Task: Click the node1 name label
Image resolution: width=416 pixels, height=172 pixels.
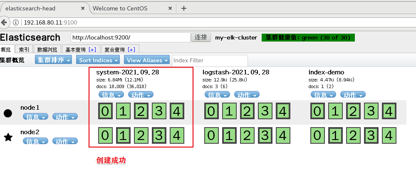Action: 30,107
